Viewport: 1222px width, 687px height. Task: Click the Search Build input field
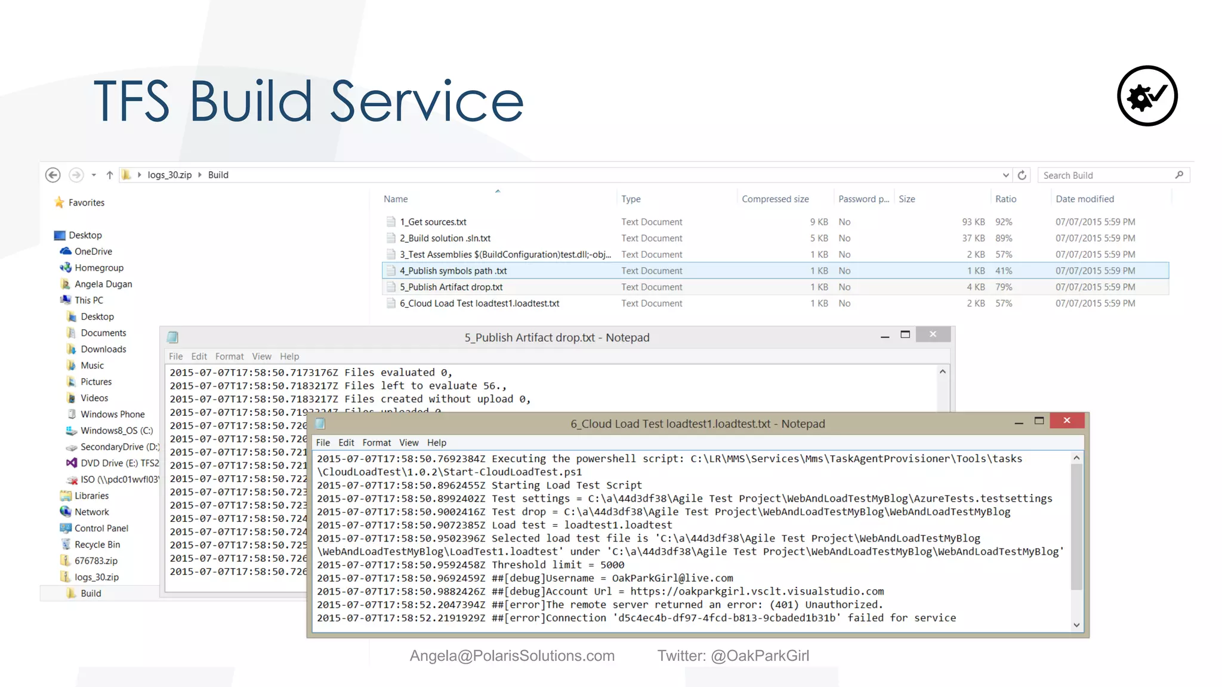pyautogui.click(x=1104, y=175)
